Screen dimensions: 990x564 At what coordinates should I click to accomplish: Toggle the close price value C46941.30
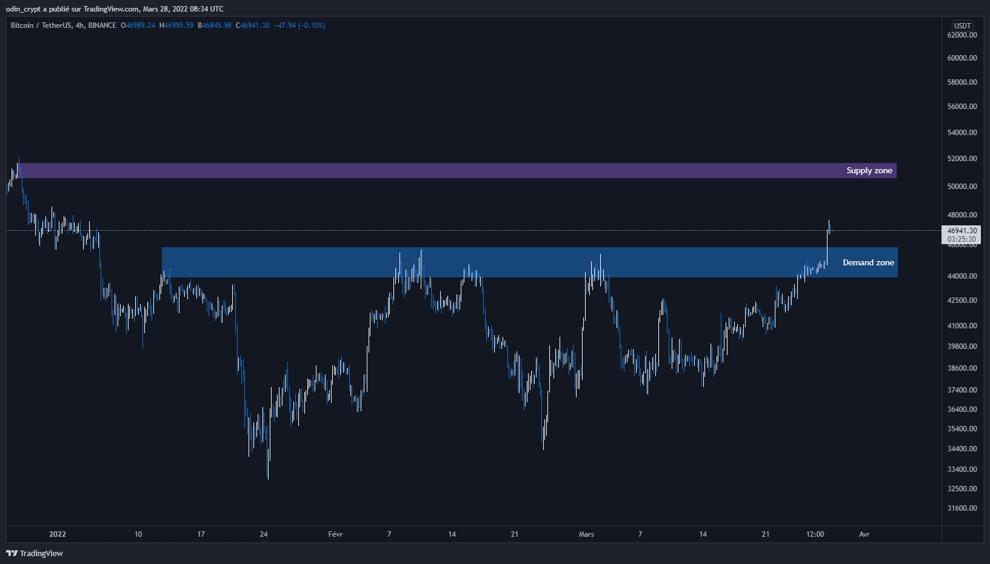[253, 25]
